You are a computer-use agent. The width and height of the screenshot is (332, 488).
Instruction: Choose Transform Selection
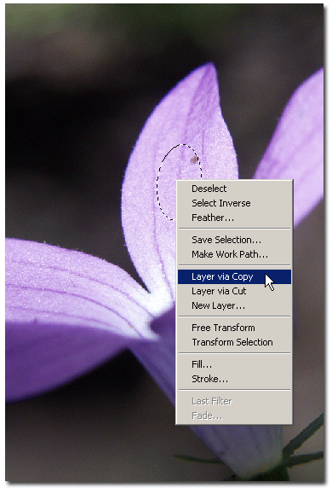234,342
